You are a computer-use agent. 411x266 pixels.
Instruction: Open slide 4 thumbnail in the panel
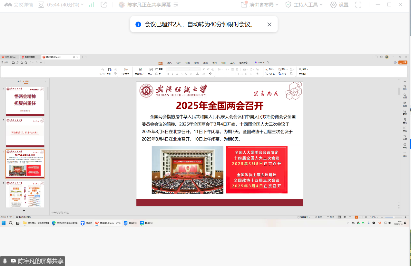click(25, 194)
